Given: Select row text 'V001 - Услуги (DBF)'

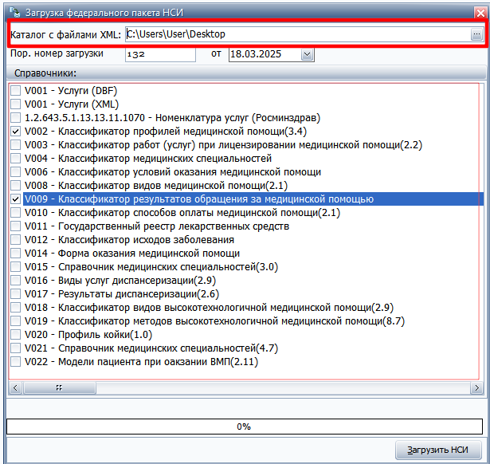Looking at the screenshot, I should [x=71, y=91].
